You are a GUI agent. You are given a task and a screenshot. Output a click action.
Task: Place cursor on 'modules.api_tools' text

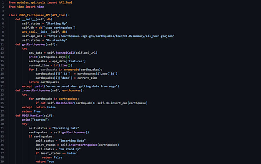pos(31,3)
